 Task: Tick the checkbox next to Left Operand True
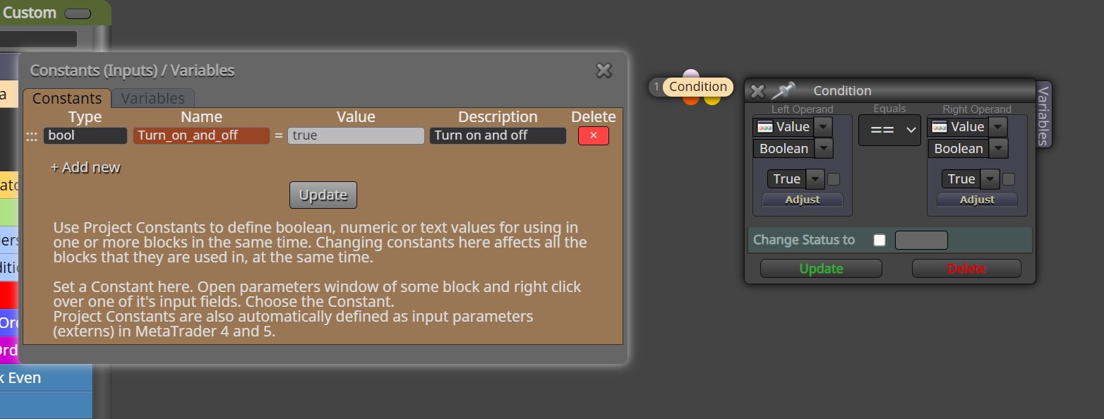[834, 179]
